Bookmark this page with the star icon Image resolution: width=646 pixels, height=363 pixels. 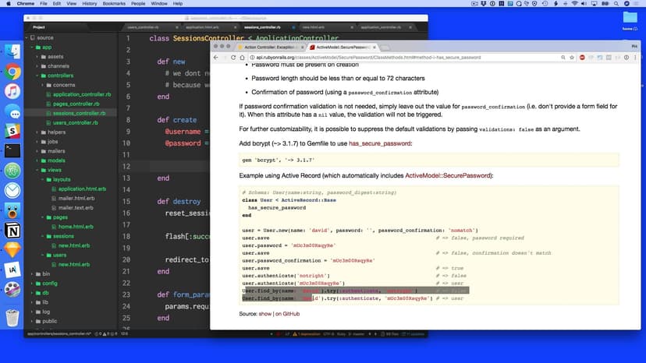pos(571,58)
